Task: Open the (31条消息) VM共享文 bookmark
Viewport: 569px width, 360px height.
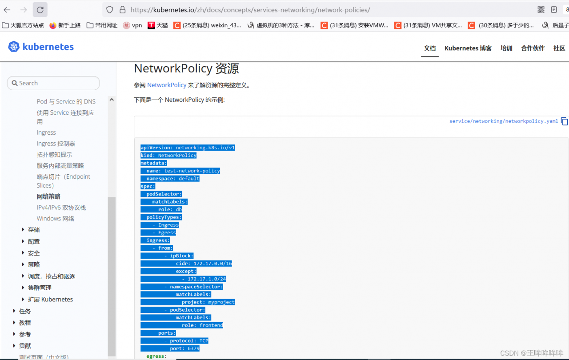Action: [428, 25]
